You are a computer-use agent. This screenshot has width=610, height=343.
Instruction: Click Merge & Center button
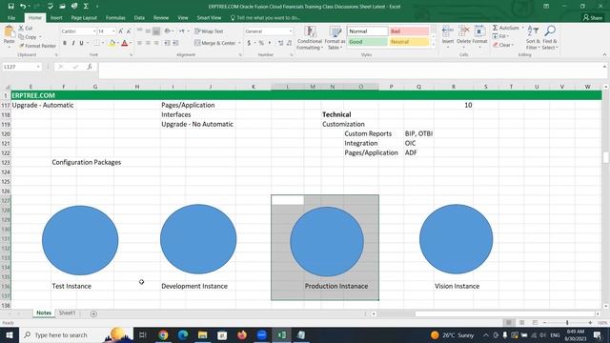214,43
